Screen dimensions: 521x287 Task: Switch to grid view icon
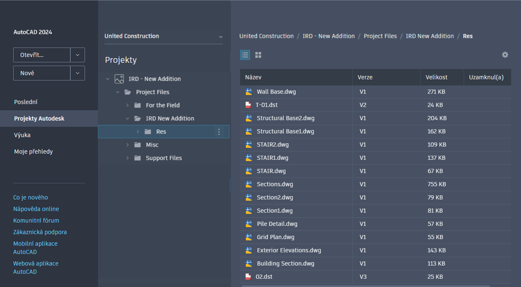pyautogui.click(x=258, y=55)
